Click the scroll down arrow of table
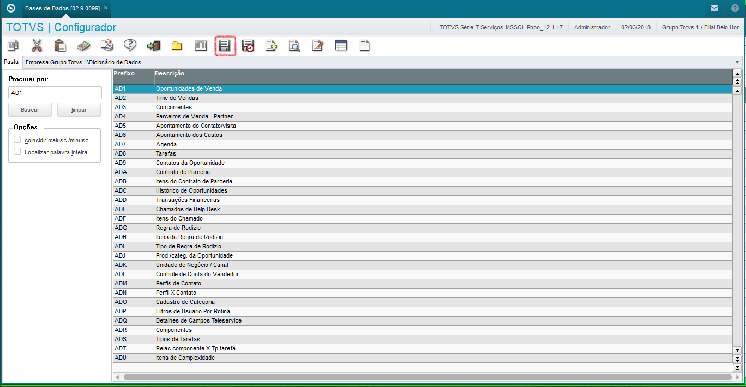Viewport: 746px width, 387px height. tap(737, 350)
